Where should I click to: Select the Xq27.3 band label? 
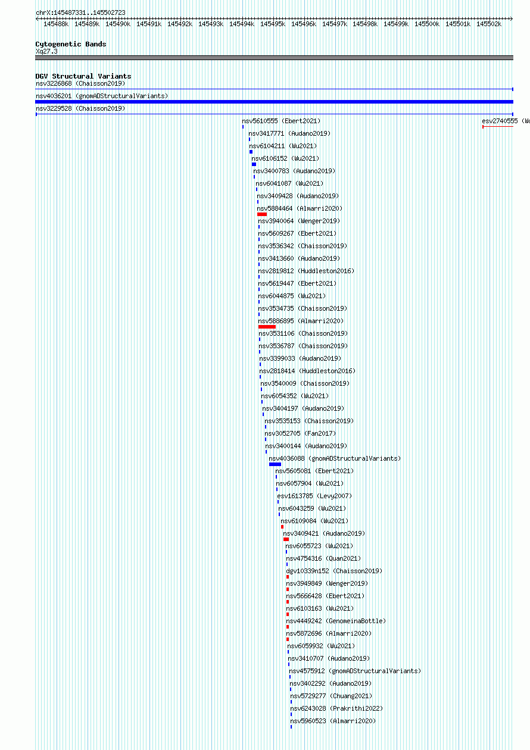tap(46, 51)
